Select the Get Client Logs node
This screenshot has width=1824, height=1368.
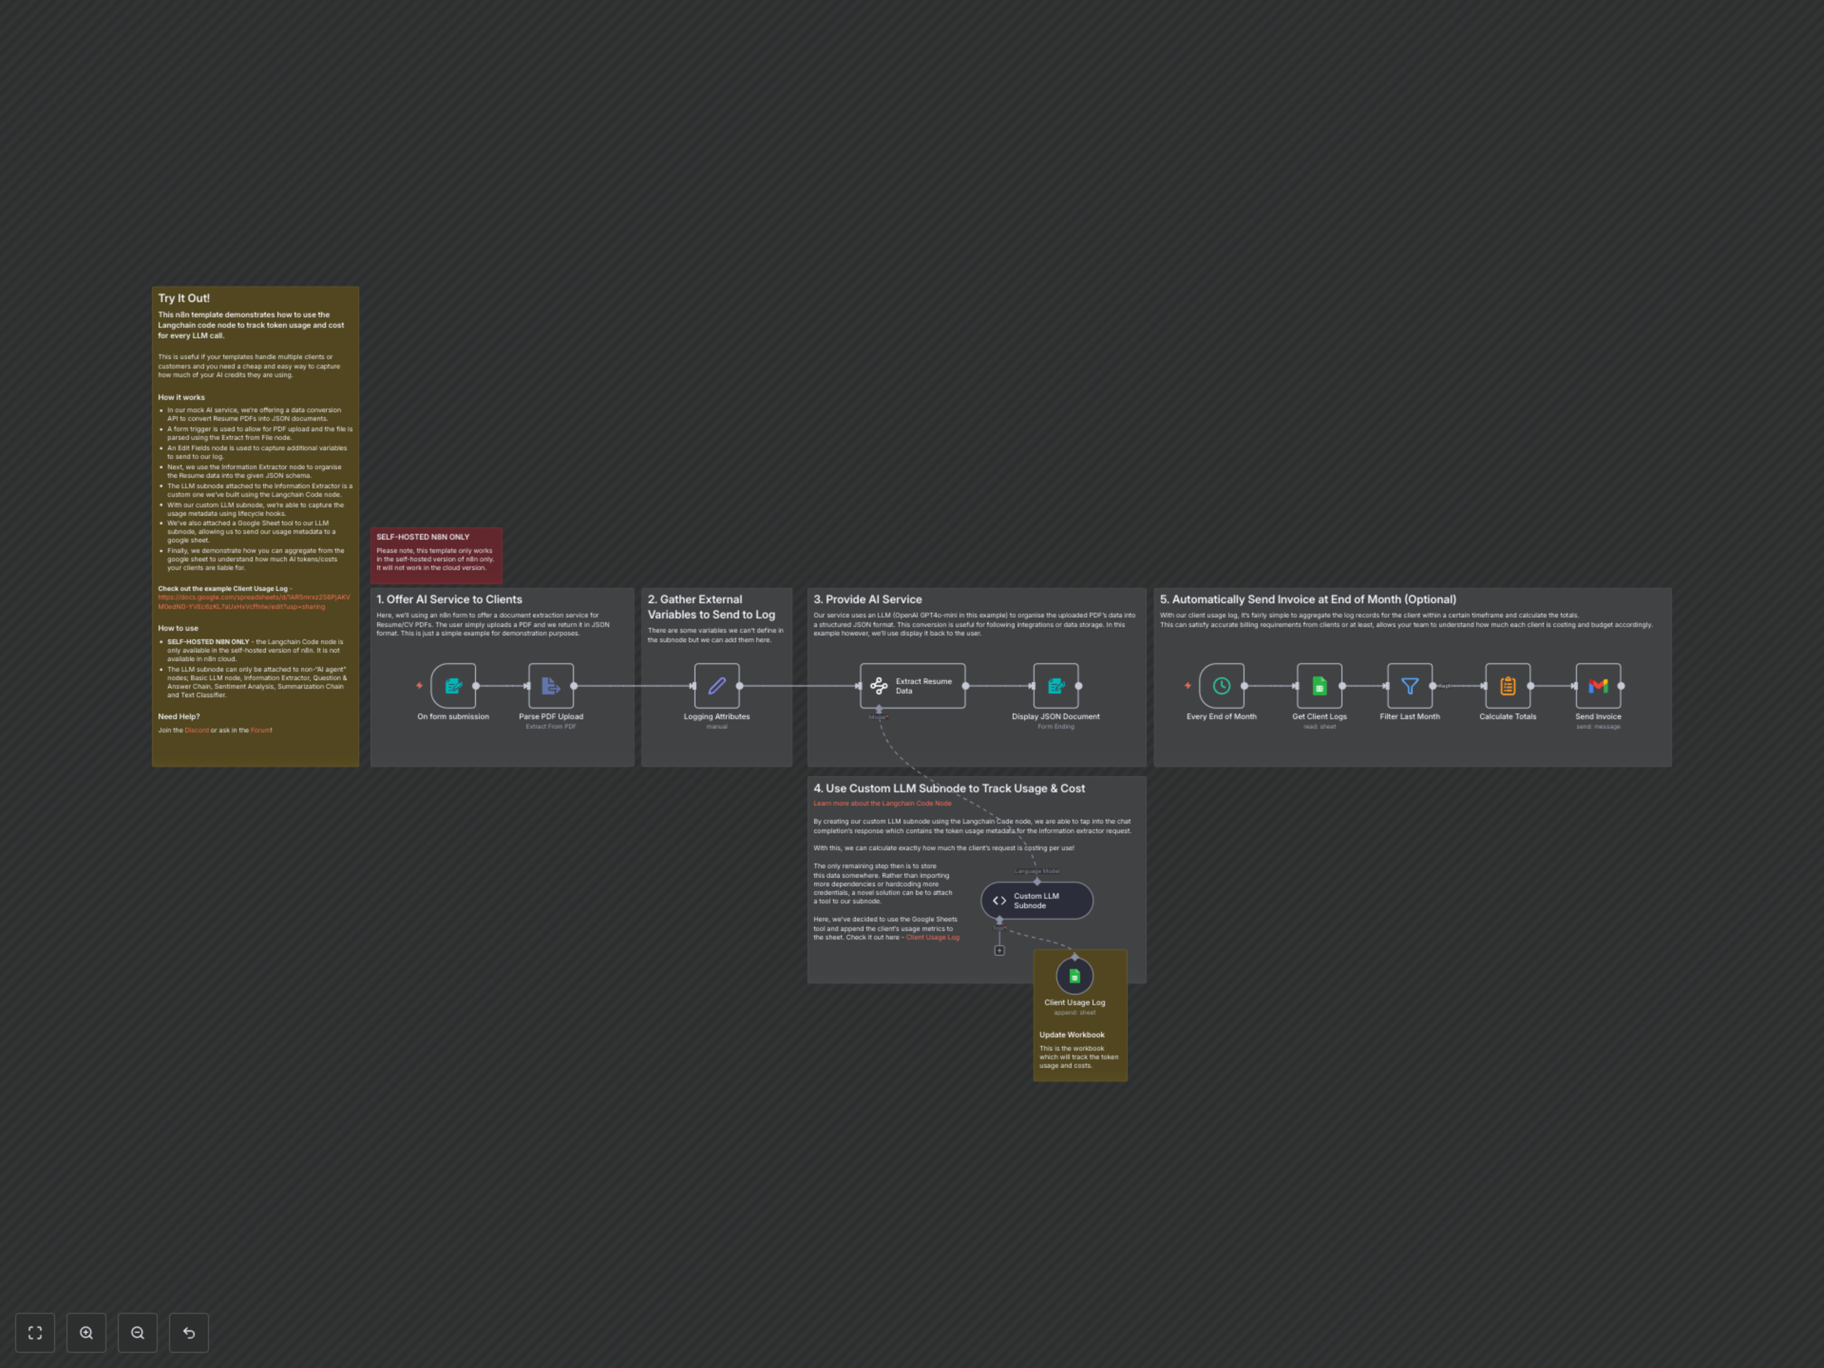1319,685
